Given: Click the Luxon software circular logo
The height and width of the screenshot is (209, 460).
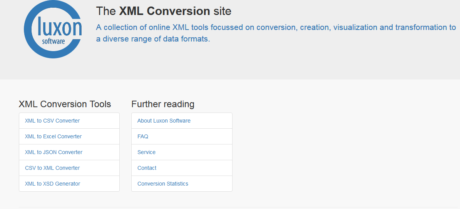Looking at the screenshot, I should coord(53,29).
